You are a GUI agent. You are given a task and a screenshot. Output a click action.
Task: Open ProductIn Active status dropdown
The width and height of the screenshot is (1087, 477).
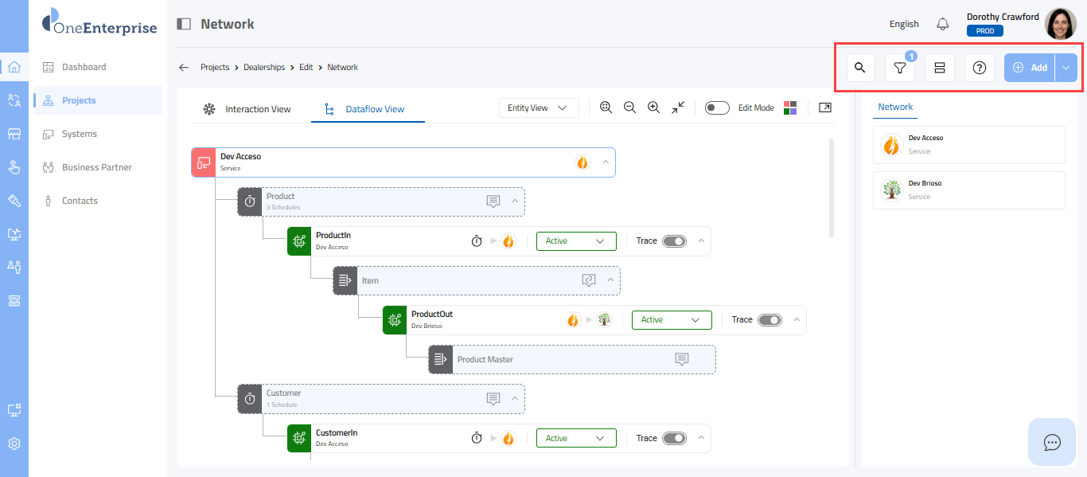point(576,241)
